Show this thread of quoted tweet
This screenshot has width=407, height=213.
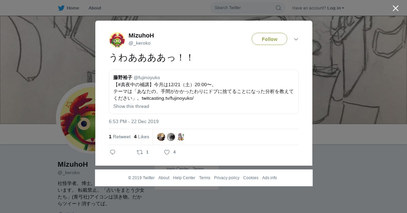coord(131,106)
